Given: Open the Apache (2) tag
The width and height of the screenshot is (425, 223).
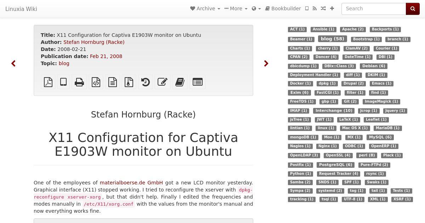Looking at the screenshot, I should click(x=352, y=29).
